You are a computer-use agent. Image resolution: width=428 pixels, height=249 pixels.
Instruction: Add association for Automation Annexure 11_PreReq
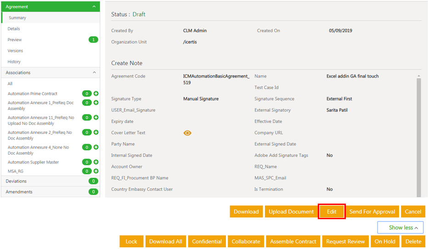click(96, 117)
